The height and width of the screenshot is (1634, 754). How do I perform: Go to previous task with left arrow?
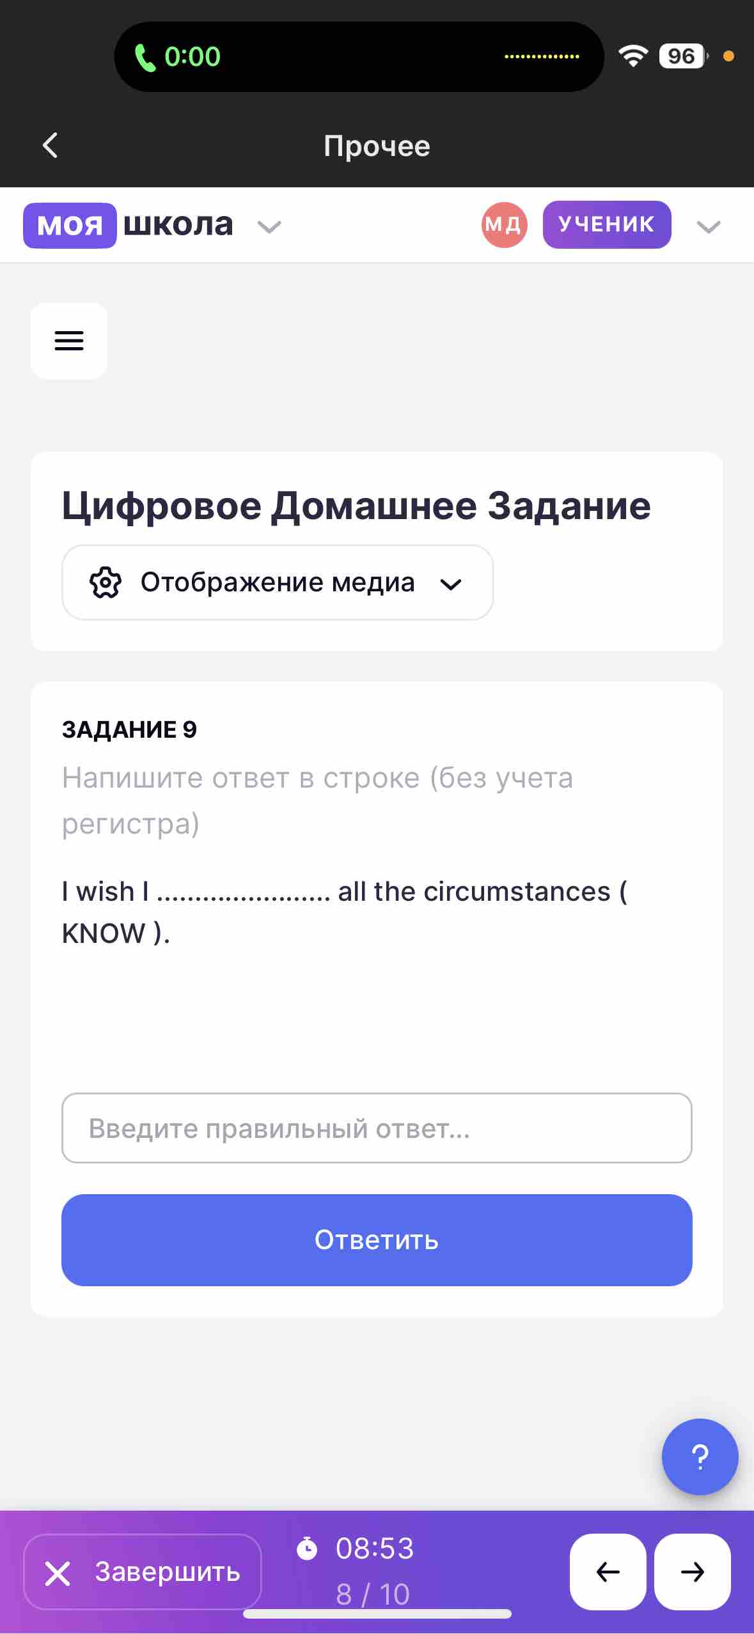click(x=608, y=1571)
